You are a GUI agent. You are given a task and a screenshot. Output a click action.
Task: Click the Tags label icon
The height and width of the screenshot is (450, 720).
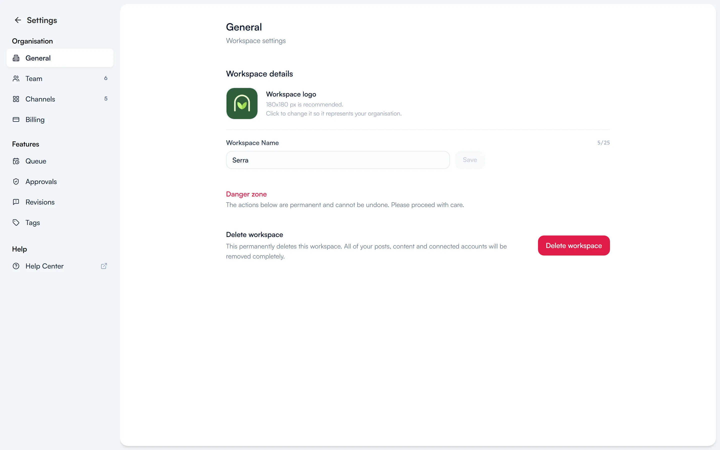point(16,222)
